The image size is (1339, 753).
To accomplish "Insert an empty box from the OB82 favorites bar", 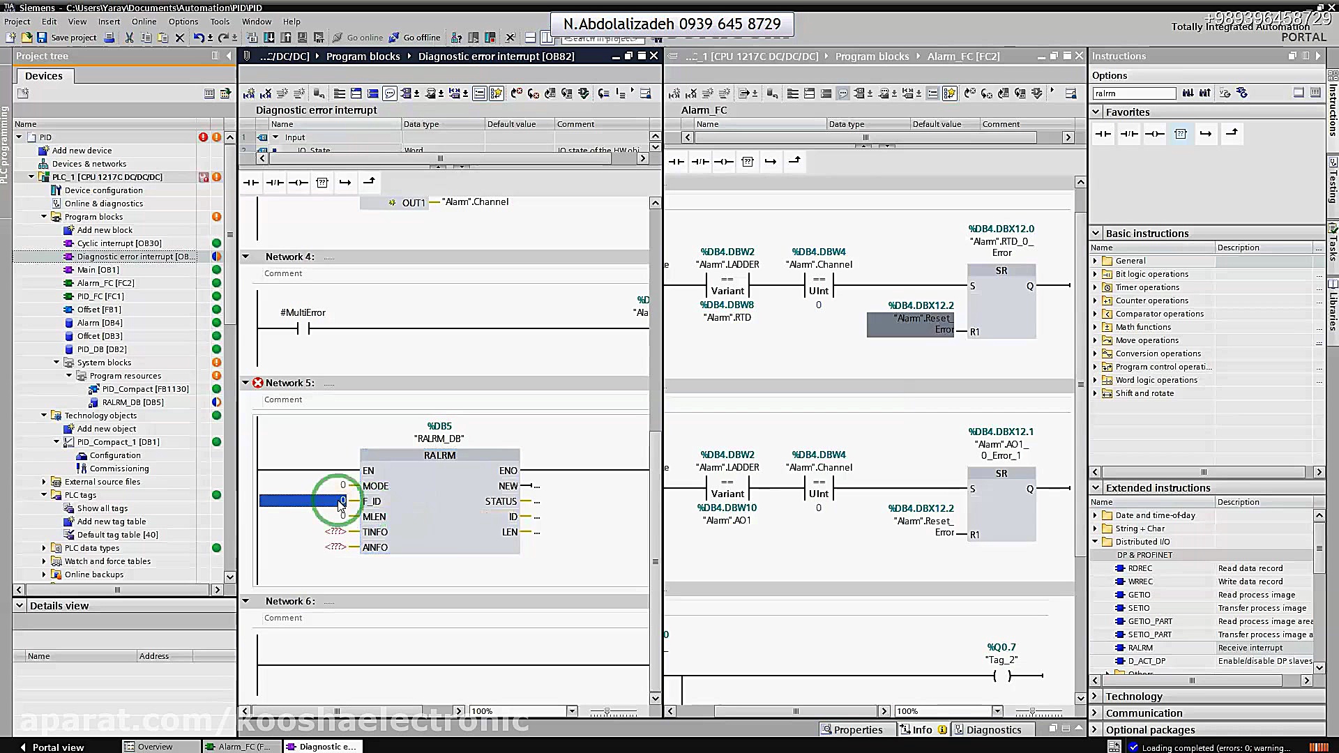I will pos(321,183).
